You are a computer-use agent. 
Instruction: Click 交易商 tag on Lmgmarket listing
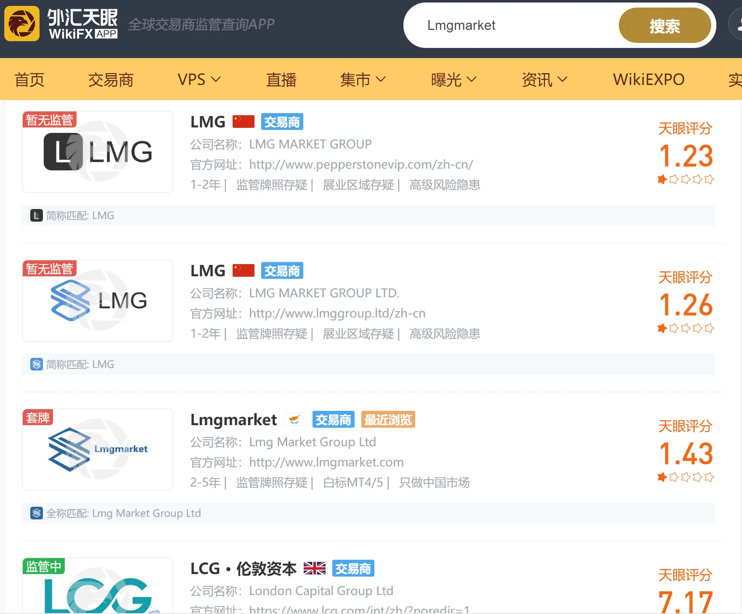(x=333, y=420)
